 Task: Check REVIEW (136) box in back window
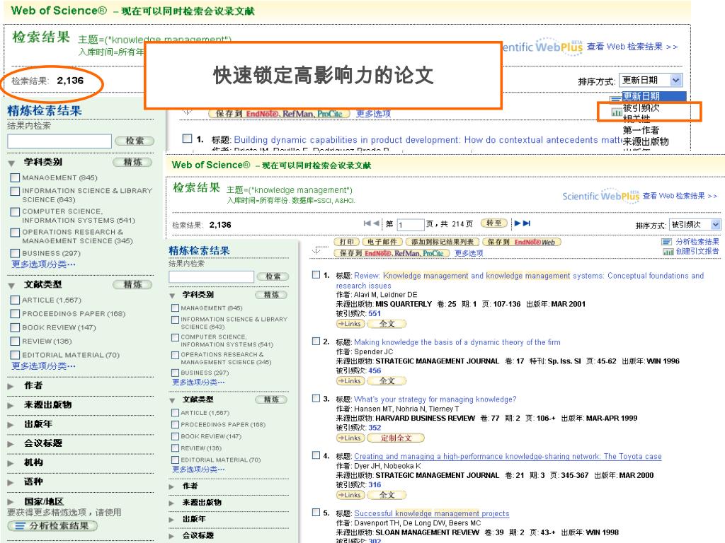coord(16,341)
